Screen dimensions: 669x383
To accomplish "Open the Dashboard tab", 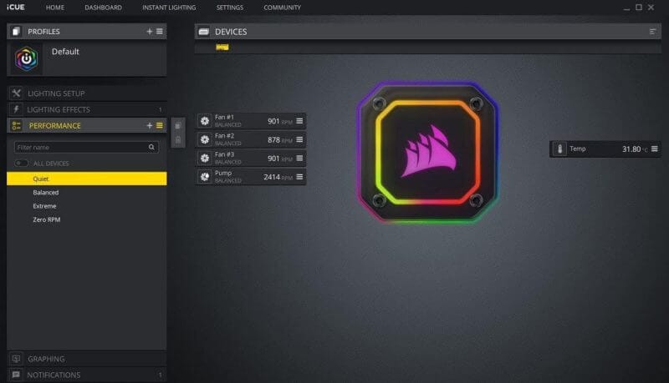I will [x=104, y=8].
